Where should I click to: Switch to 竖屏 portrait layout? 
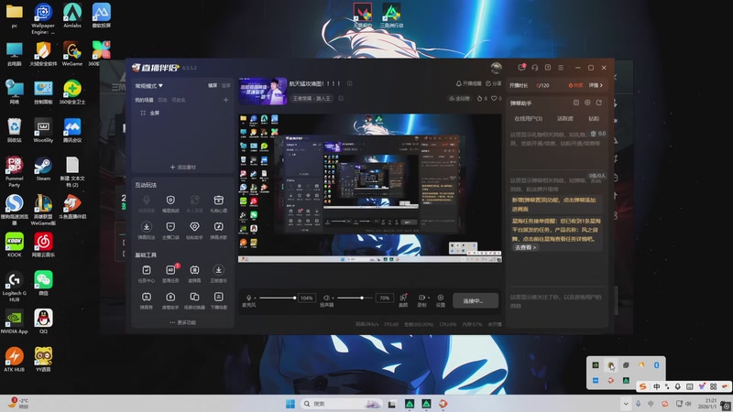pyautogui.click(x=225, y=85)
